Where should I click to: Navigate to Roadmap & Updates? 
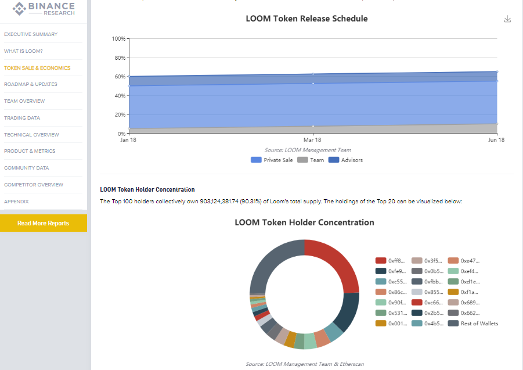(31, 84)
